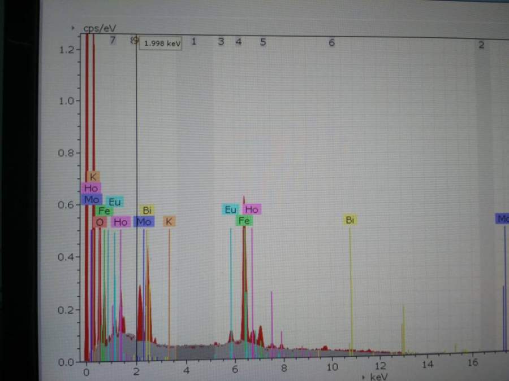
Task: Click the 10 tick value on the keV axis
Action: click(x=332, y=367)
